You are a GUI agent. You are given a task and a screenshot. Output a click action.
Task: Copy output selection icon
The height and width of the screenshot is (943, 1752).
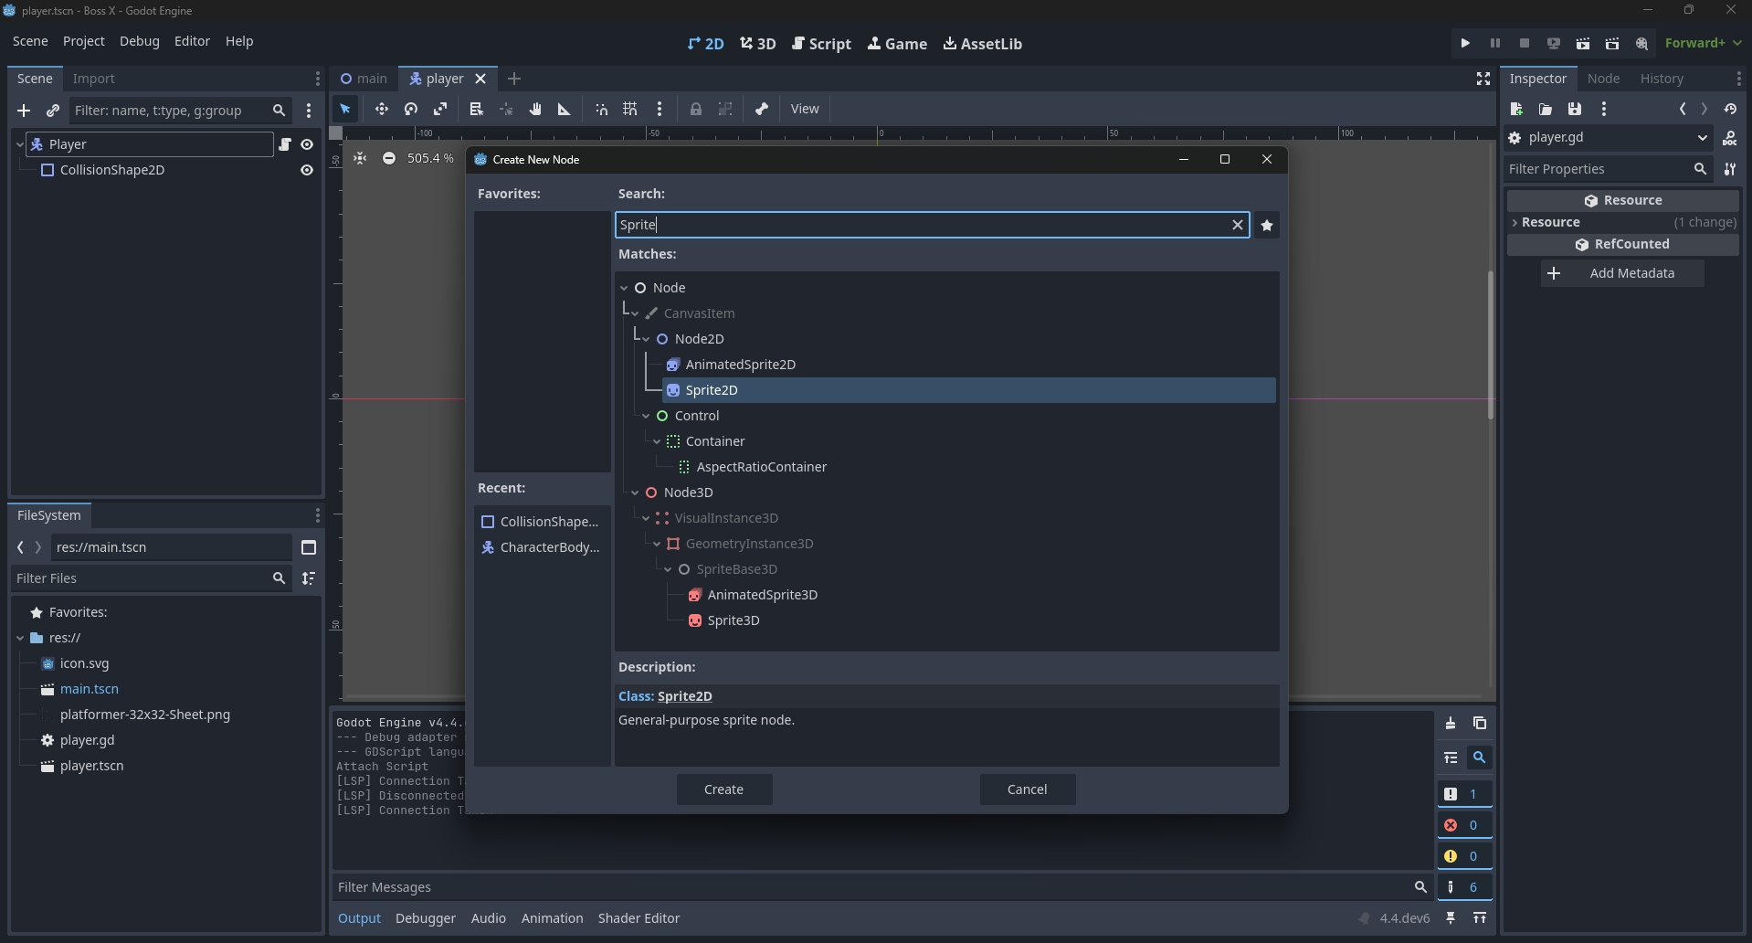pyautogui.click(x=1480, y=723)
